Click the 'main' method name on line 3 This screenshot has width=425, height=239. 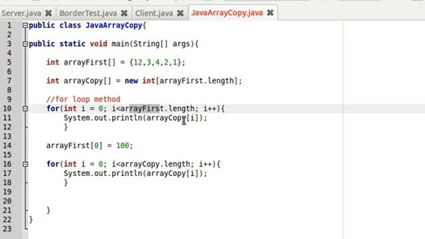tap(120, 44)
